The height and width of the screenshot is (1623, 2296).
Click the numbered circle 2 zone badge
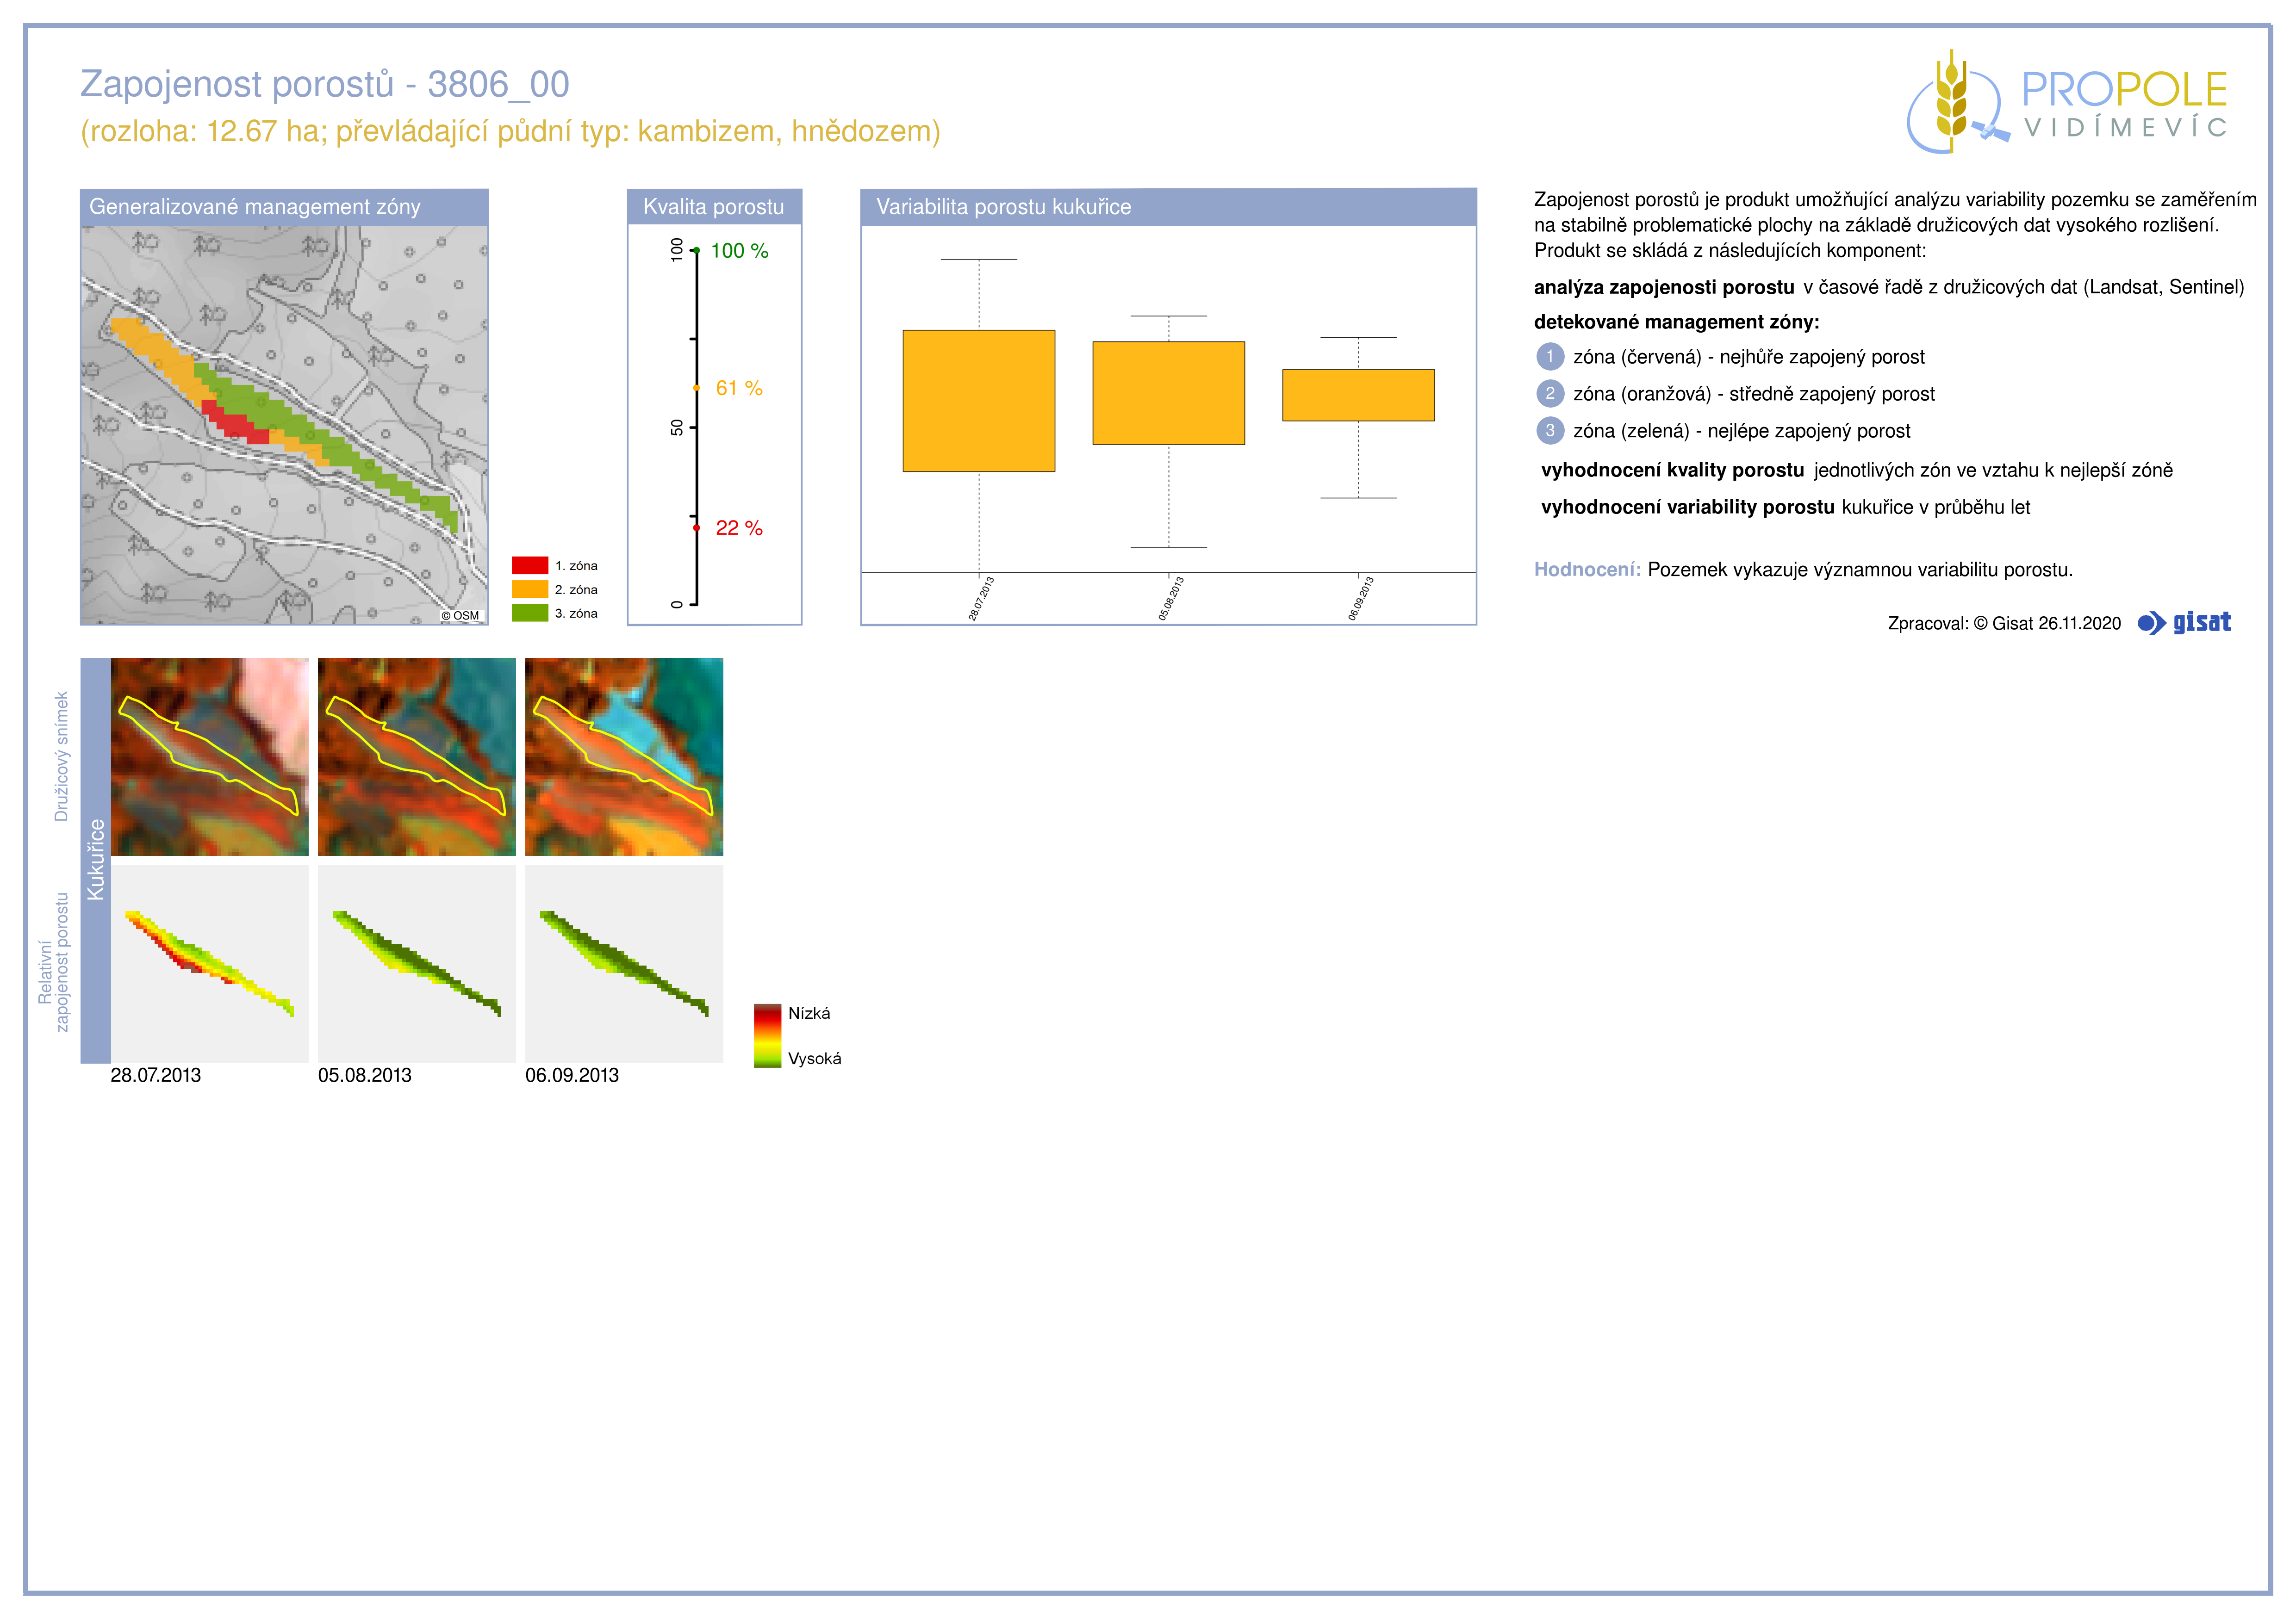coord(1550,394)
